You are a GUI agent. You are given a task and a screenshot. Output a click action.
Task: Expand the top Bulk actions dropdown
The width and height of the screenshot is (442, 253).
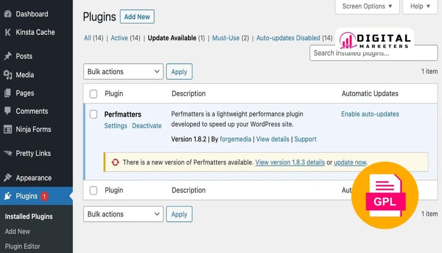click(x=123, y=72)
